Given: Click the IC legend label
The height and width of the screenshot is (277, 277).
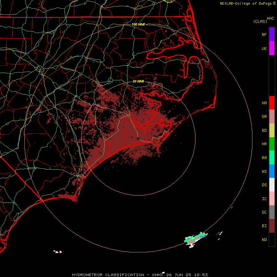Looking at the screenshot, I should [x=264, y=199].
